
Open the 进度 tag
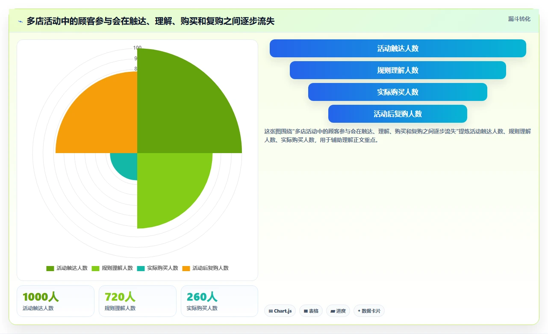(x=338, y=311)
